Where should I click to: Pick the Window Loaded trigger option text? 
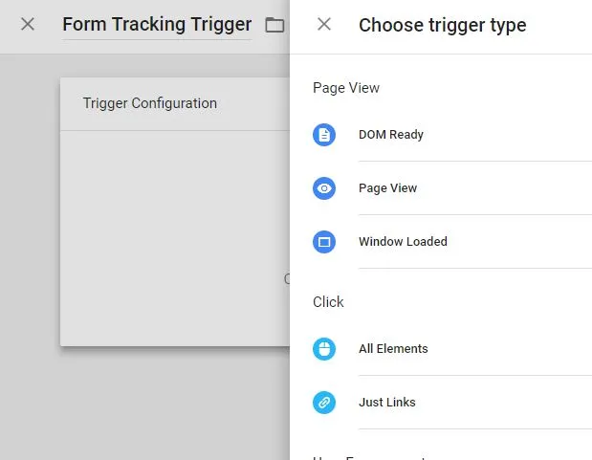pos(403,241)
